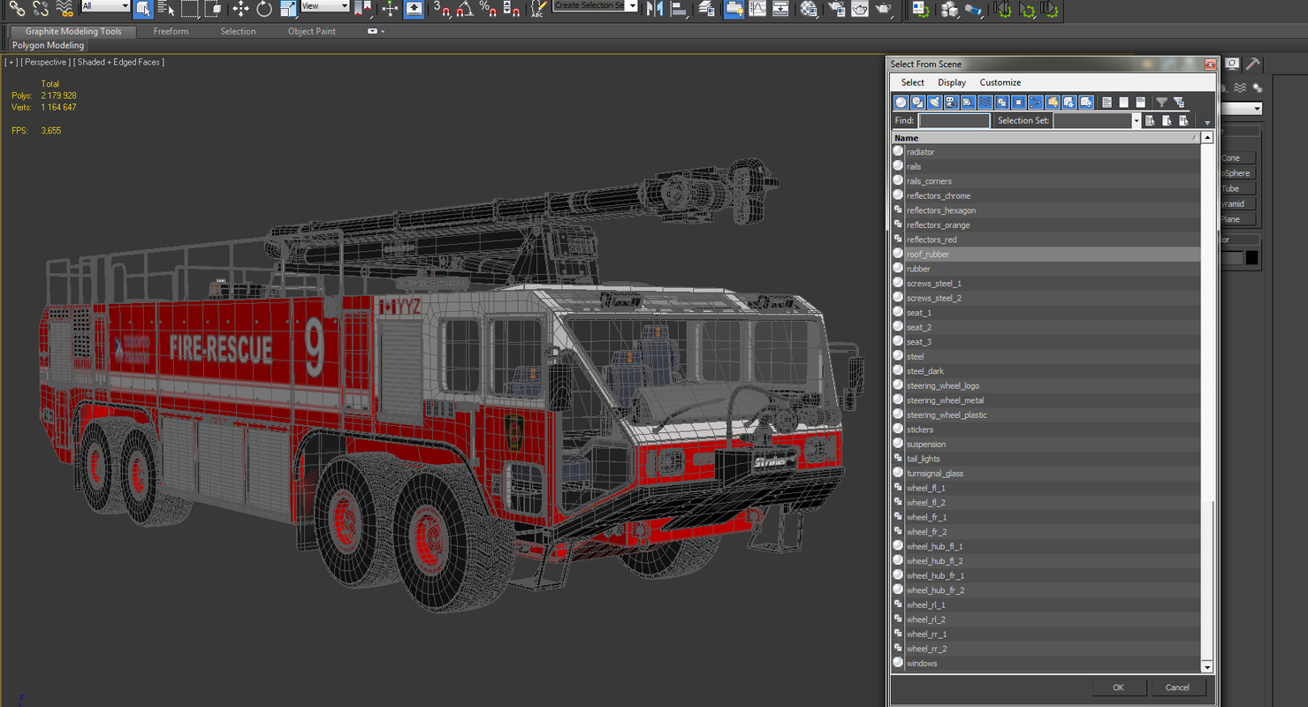
Task: Expand Polygon Modeling panel
Action: [x=49, y=45]
